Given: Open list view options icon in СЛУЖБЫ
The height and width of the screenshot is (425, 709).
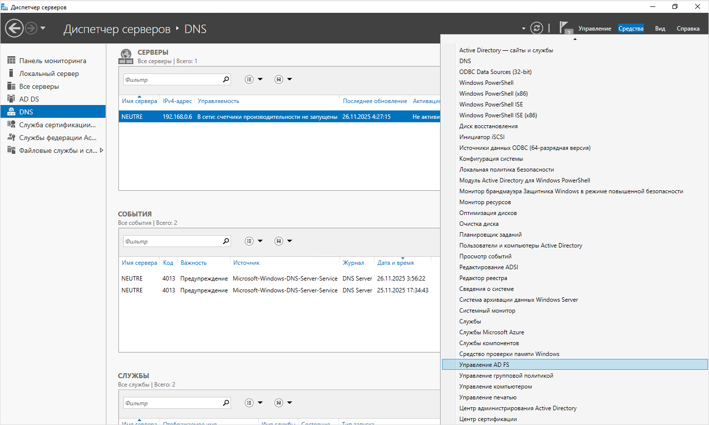Looking at the screenshot, I should (249, 403).
